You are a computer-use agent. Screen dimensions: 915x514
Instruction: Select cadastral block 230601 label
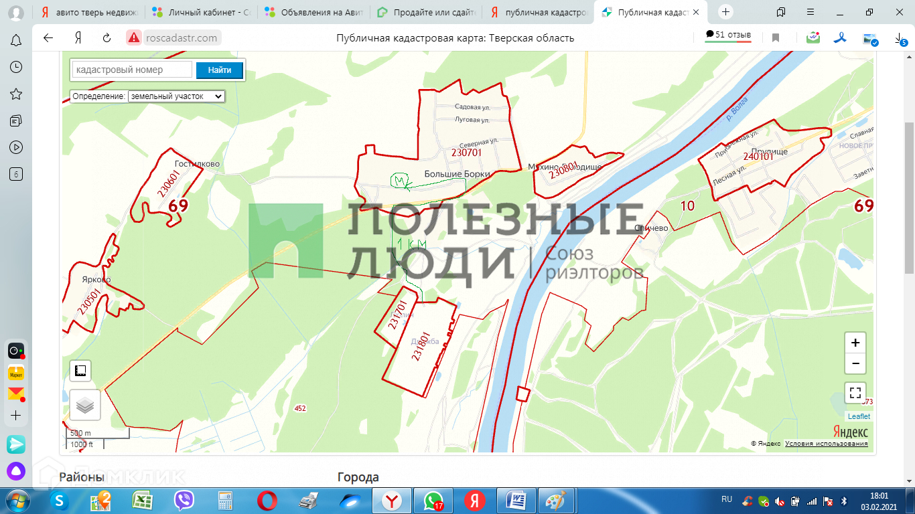point(169,183)
